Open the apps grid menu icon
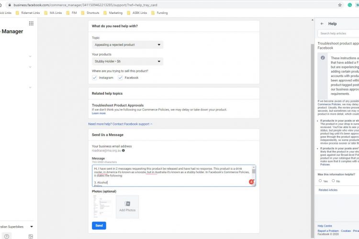The width and height of the screenshot is (359, 239). [x=31, y=23]
